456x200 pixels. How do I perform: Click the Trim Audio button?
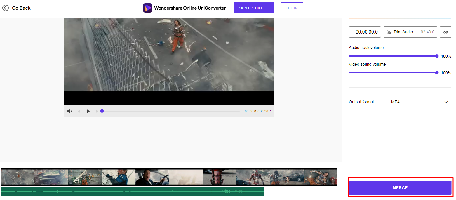(410, 32)
